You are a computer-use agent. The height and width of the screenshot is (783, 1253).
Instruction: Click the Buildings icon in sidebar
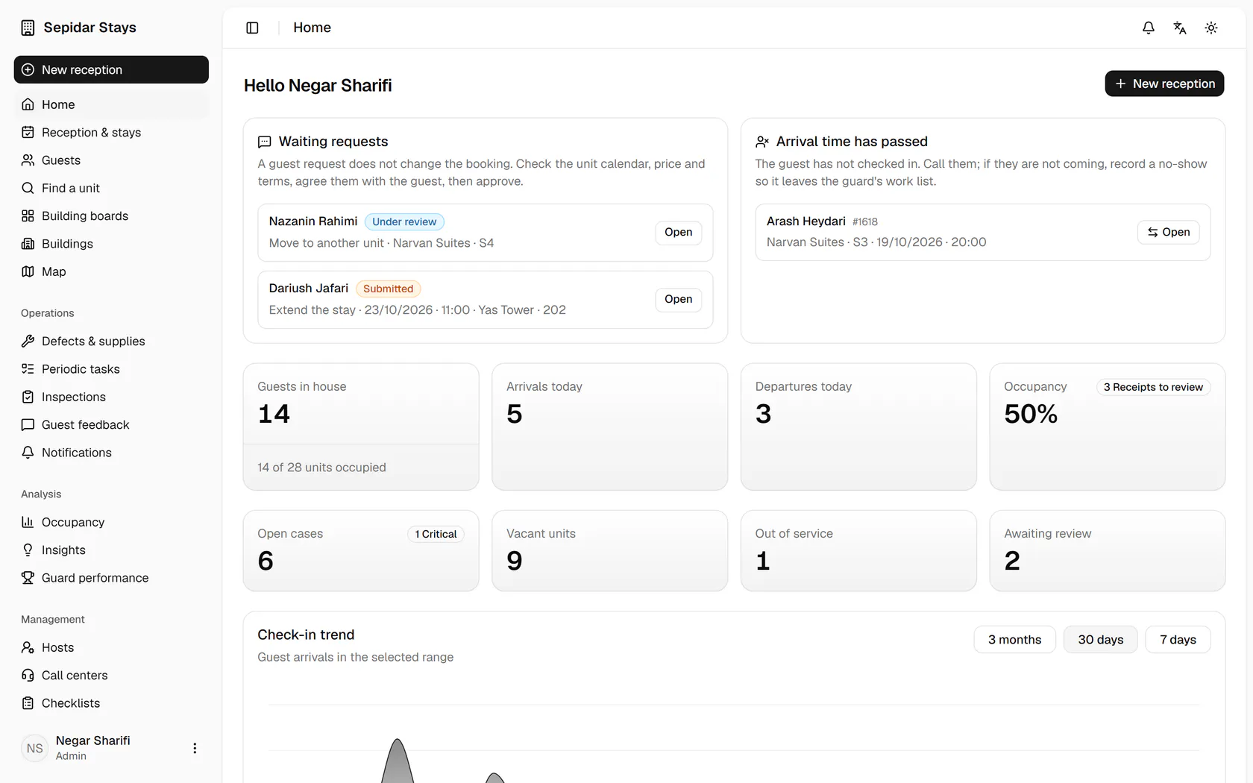tap(28, 244)
